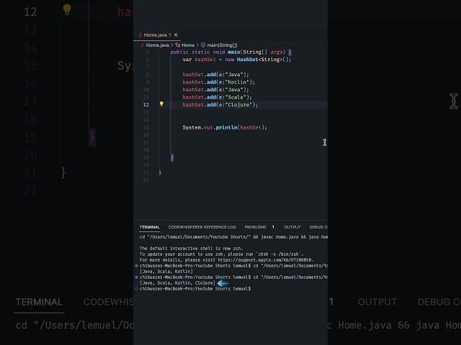Click the blue dot beside the first terminal prompt
The width and height of the screenshot is (461, 345).
click(x=137, y=265)
